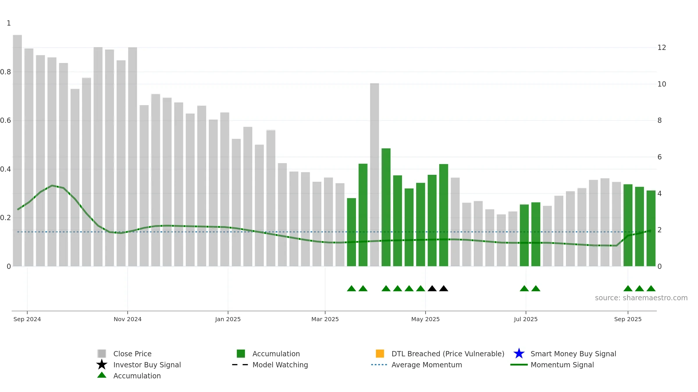
Task: Select the first black triangle marker below chart
Action: 432,288
